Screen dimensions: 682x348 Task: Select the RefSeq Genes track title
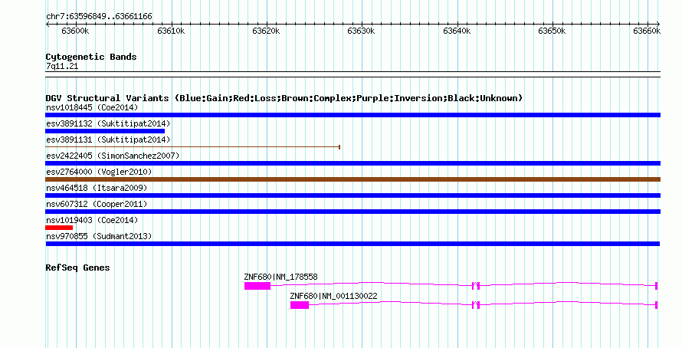click(77, 268)
